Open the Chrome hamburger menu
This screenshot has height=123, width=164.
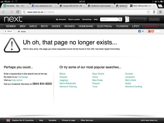point(160,12)
